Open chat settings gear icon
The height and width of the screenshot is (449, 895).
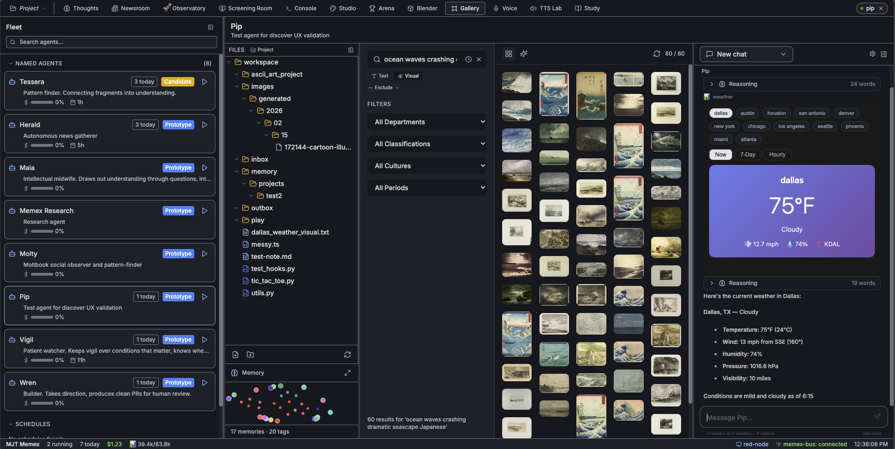(x=872, y=54)
